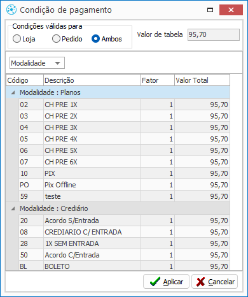Open the Modalidade dropdown

(37, 63)
